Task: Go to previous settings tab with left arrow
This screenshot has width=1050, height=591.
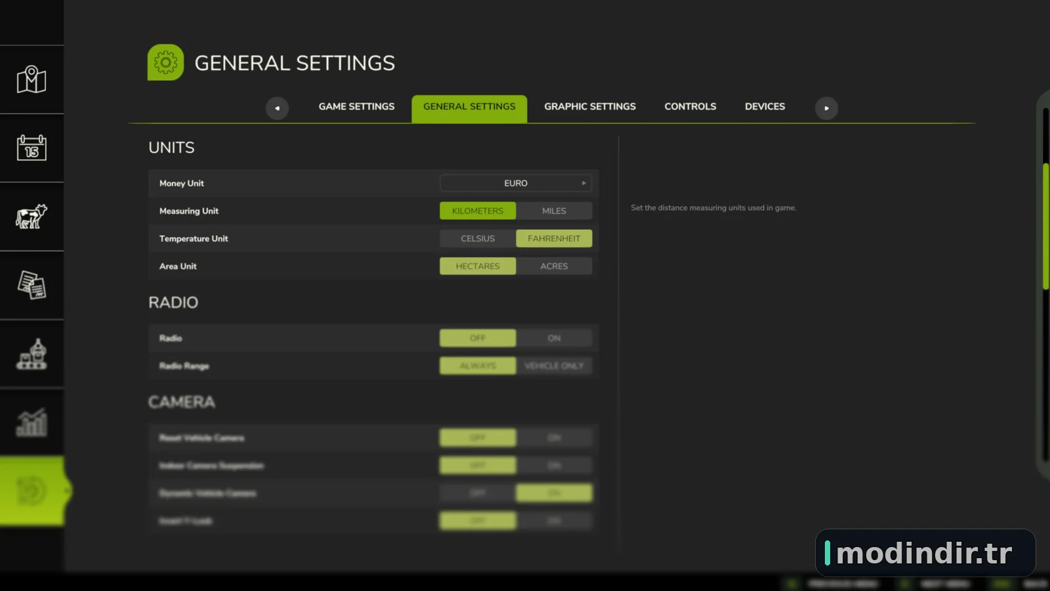Action: tap(277, 108)
